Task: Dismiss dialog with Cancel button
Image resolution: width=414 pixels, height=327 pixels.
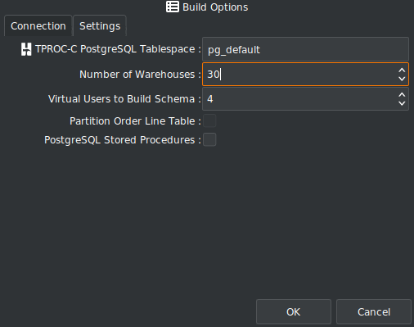Action: [374, 311]
